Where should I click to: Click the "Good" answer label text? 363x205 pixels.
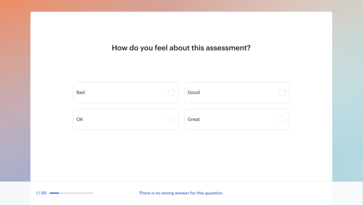(x=194, y=93)
